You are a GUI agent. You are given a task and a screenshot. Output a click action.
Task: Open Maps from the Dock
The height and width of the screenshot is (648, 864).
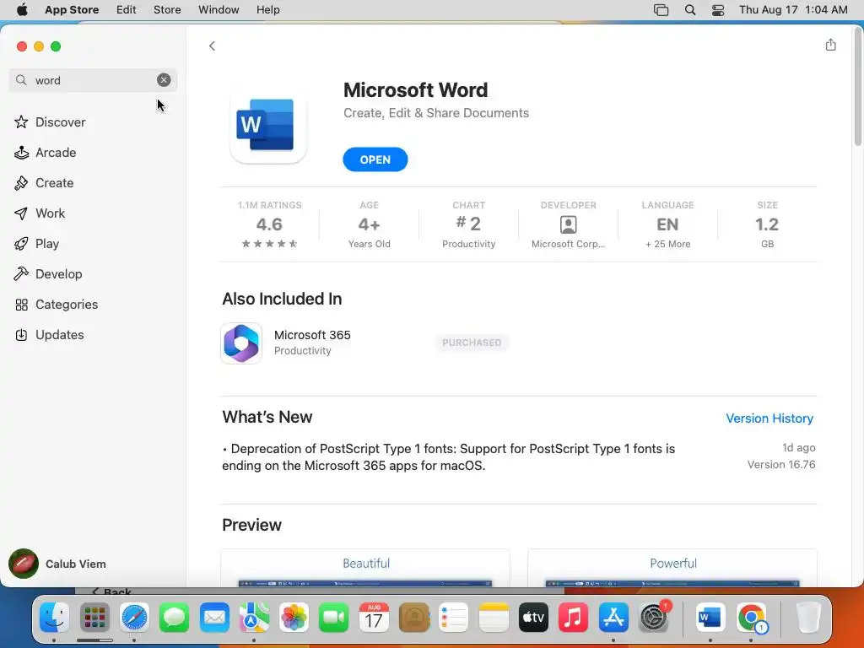[x=254, y=618]
